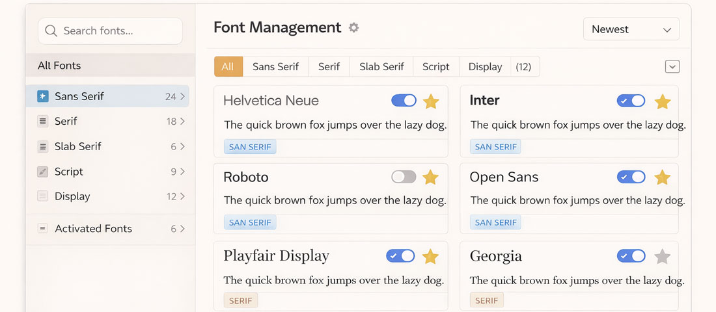The image size is (716, 312).
Task: Click SAN SERIF tag on Open Sans card
Action: coord(495,222)
